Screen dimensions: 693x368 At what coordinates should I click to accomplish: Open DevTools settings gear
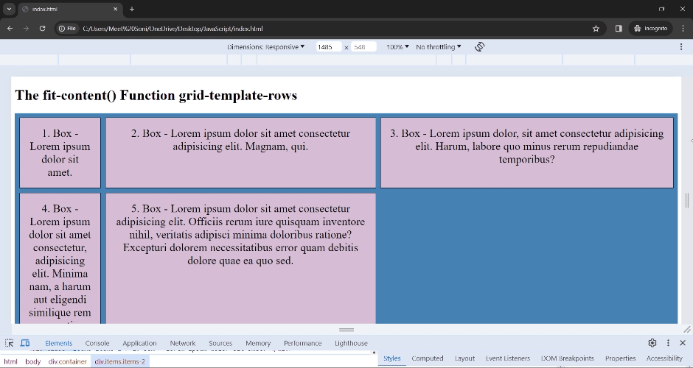(x=652, y=343)
